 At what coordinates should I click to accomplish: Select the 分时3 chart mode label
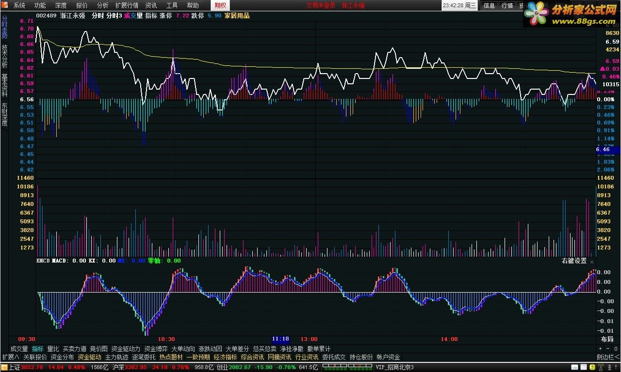[x=114, y=16]
